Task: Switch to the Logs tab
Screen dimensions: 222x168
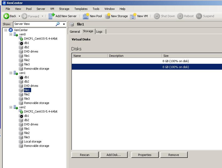Action: (x=99, y=32)
